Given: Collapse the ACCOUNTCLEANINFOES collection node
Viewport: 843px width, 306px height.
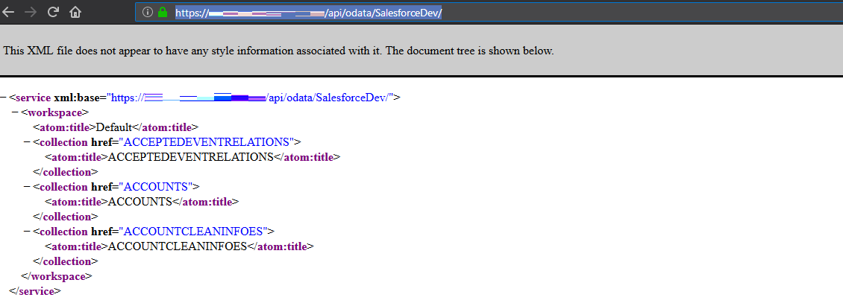Looking at the screenshot, I should 27,231.
